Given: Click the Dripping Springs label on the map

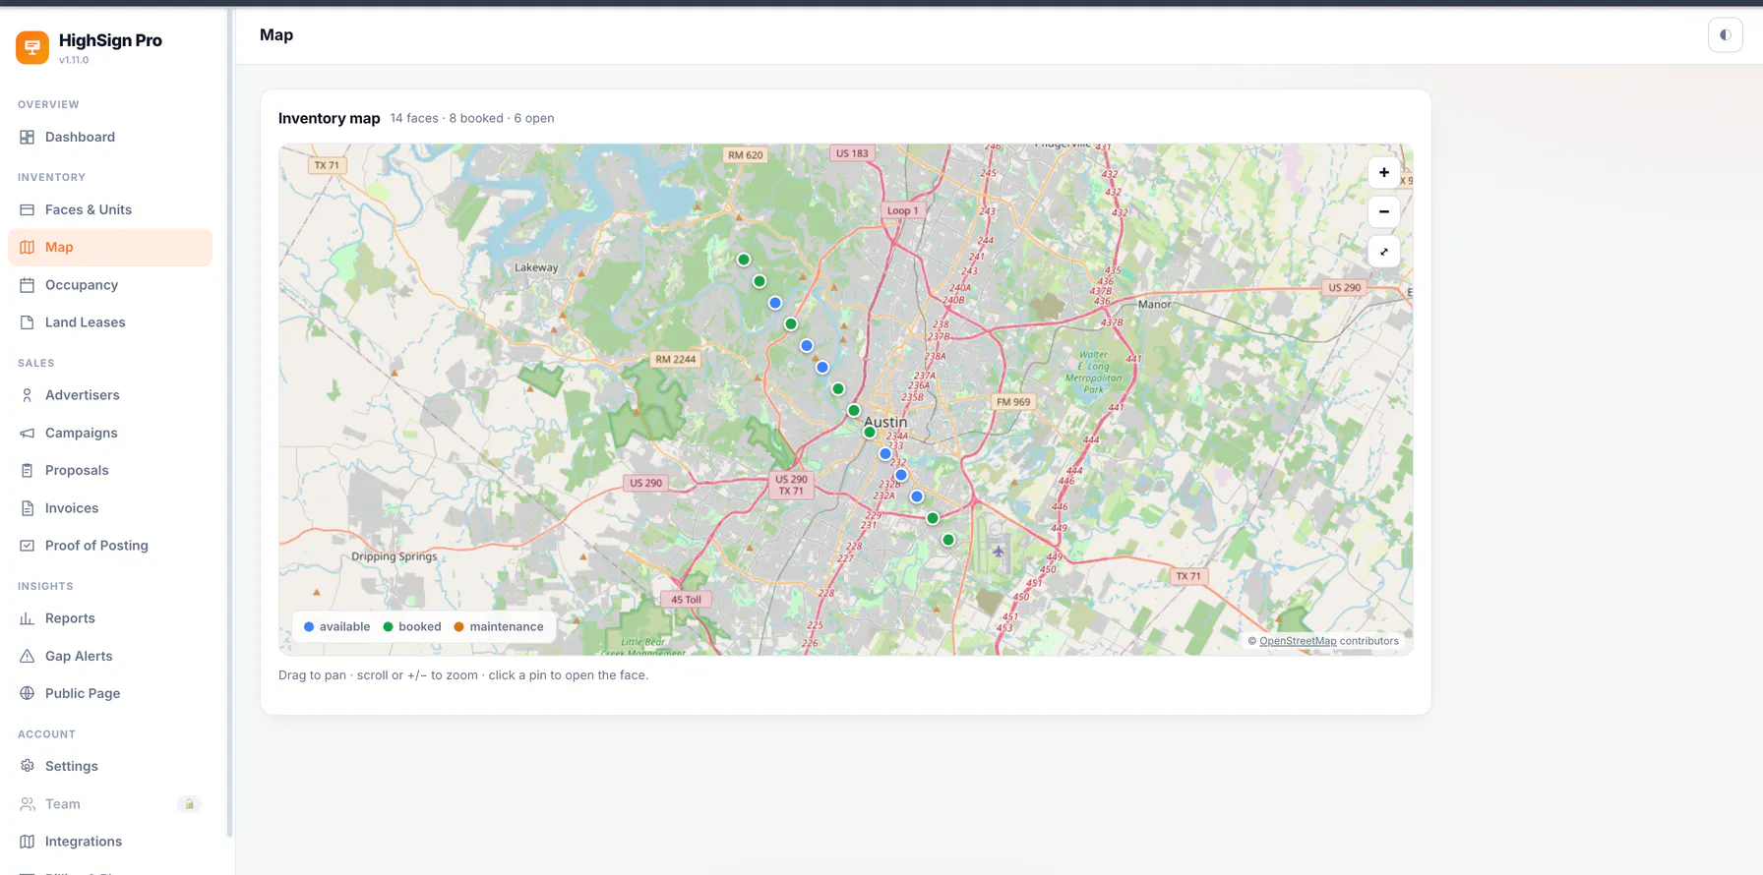Looking at the screenshot, I should (395, 556).
